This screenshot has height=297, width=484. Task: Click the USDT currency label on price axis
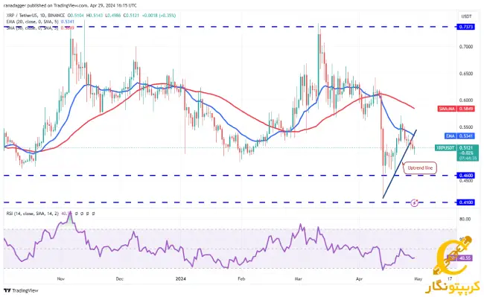(466, 16)
